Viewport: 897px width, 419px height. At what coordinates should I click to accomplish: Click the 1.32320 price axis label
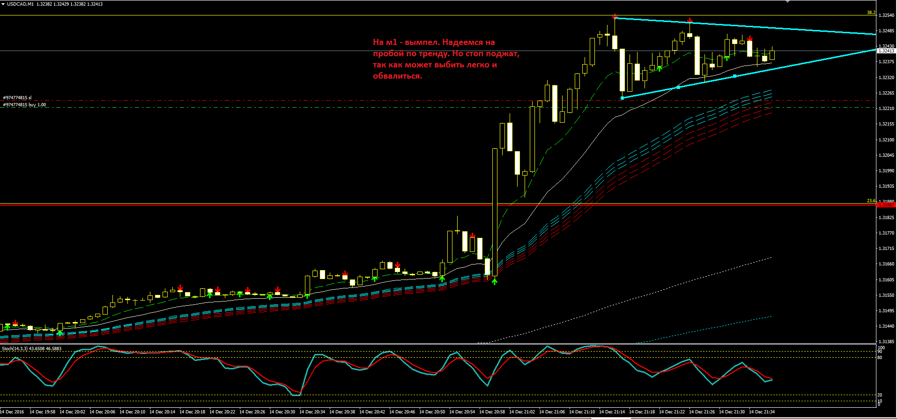[x=887, y=77]
